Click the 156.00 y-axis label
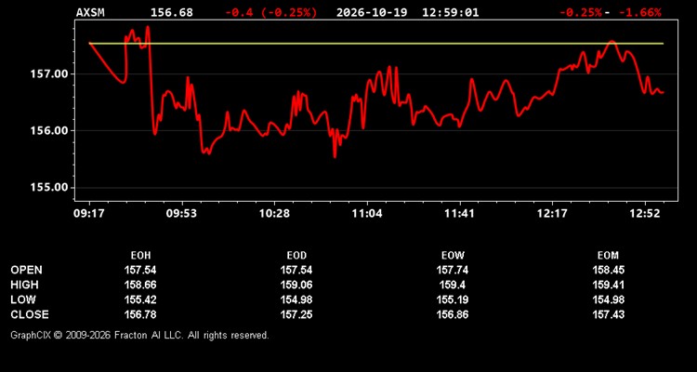This screenshot has width=697, height=372. (48, 131)
